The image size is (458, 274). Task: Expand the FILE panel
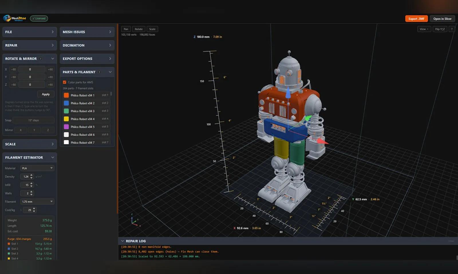[29, 32]
